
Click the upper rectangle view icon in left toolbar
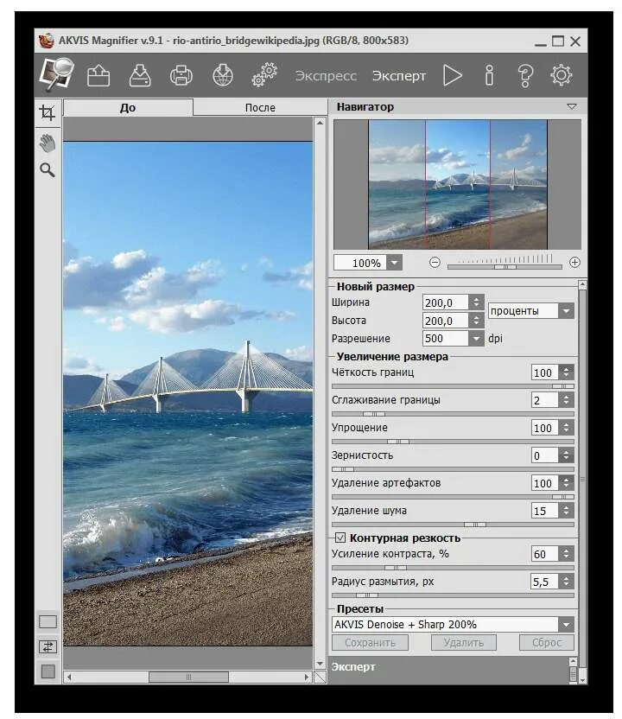tap(48, 622)
